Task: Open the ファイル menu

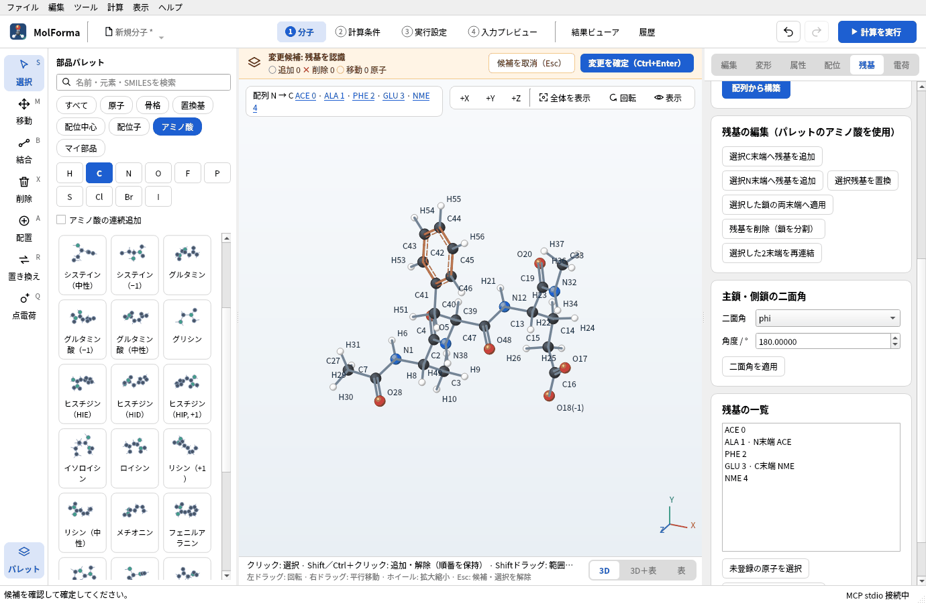Action: click(23, 7)
